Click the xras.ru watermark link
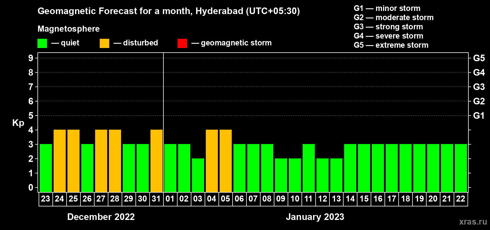Viewport: 490px width, 230px height. pos(473,222)
